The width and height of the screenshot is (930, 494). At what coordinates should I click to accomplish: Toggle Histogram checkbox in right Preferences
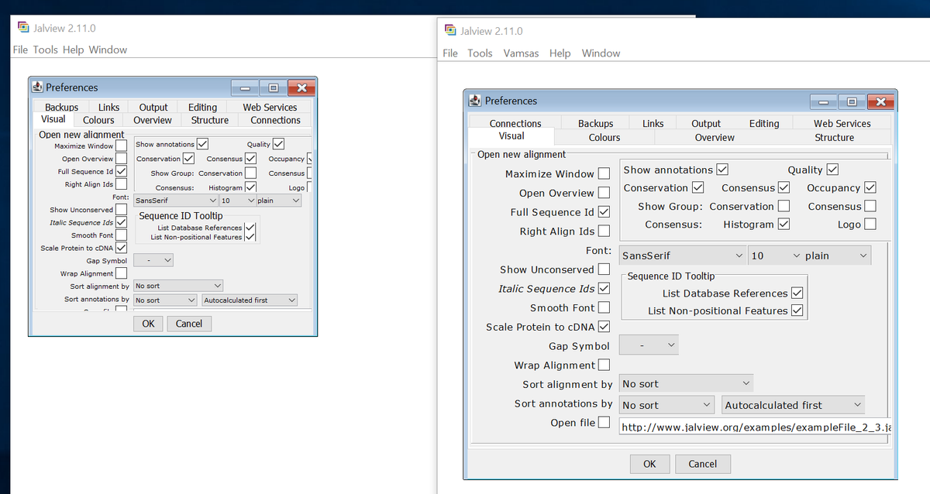[x=784, y=224]
